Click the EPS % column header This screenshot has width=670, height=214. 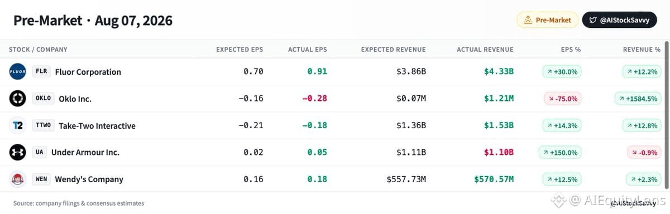(571, 50)
